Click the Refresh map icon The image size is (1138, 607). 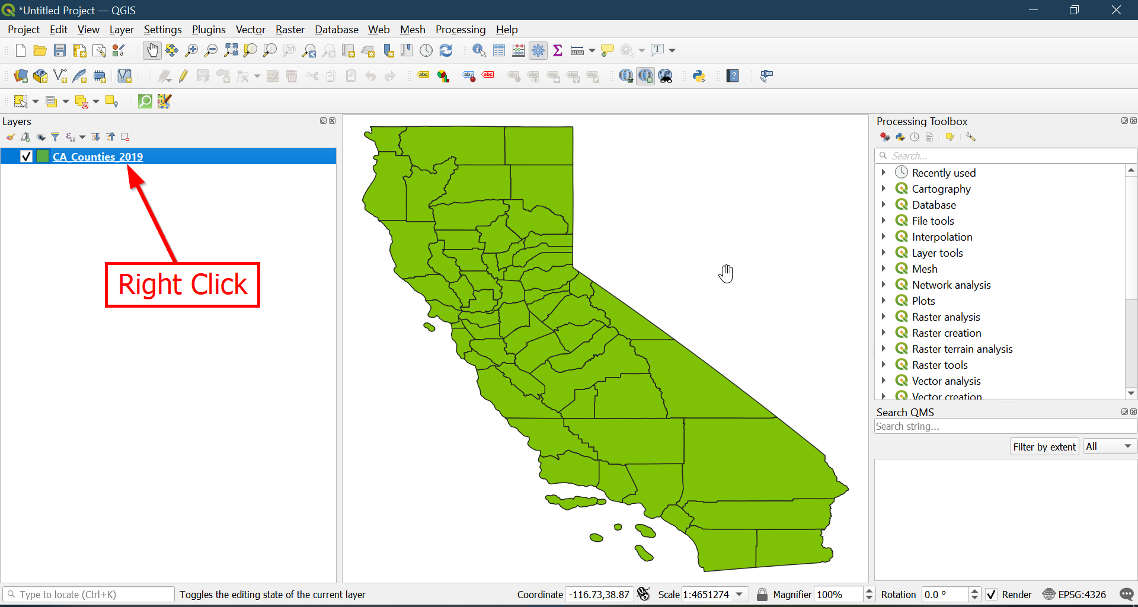446,51
